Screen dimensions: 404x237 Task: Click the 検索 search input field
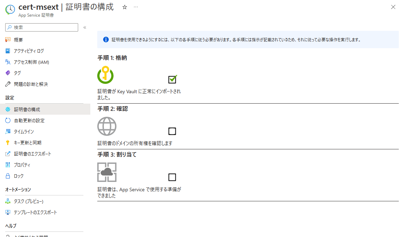(41, 27)
